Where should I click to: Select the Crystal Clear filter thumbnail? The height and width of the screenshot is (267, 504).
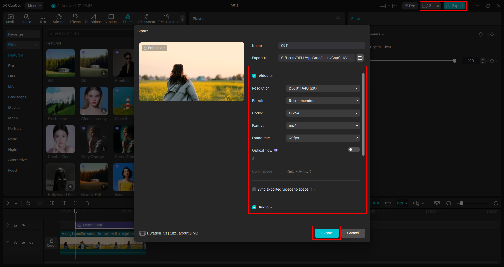(60, 139)
